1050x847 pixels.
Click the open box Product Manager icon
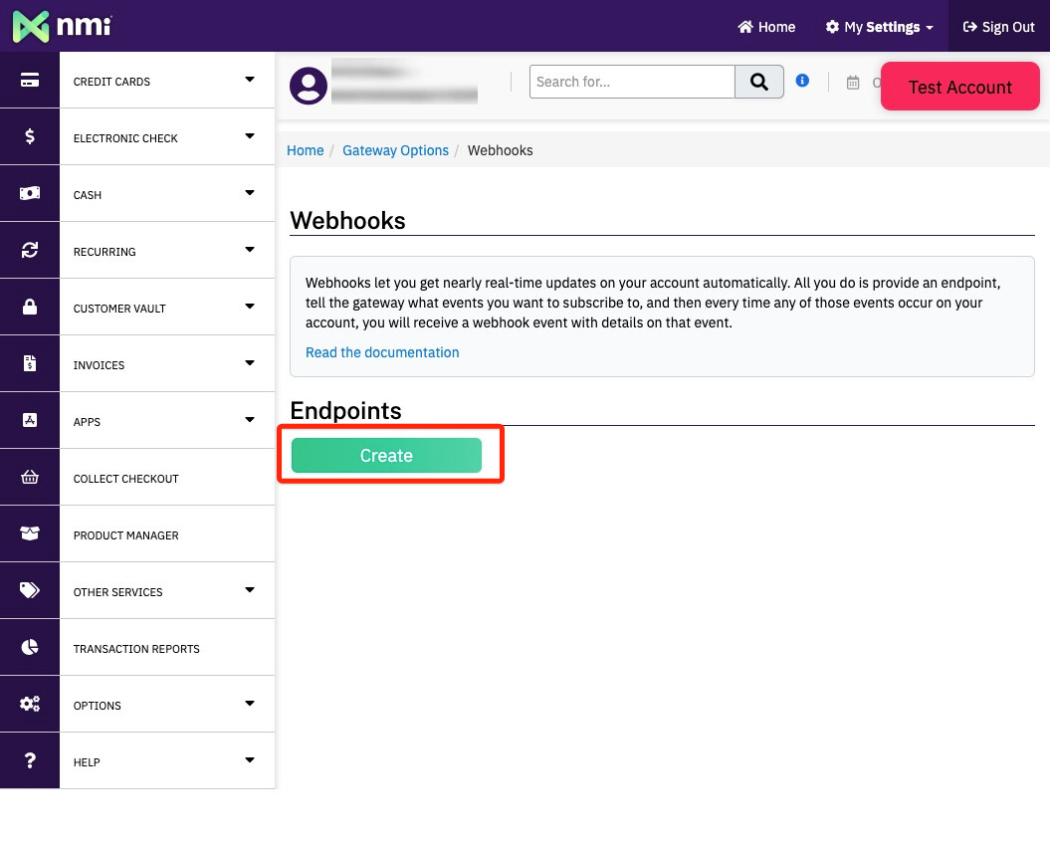30,533
